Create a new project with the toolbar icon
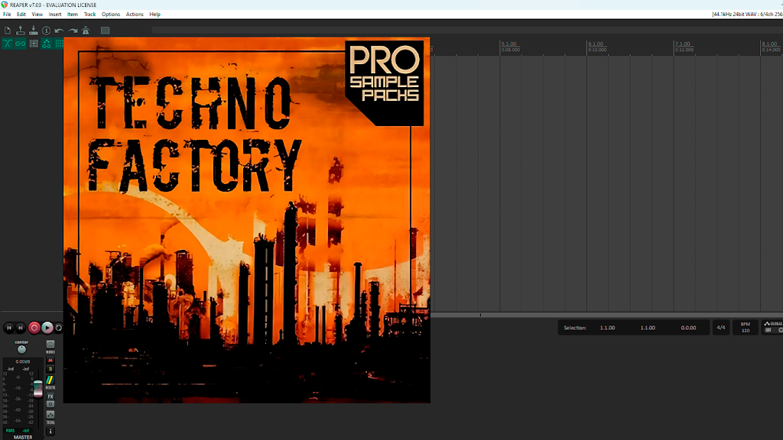 [8, 31]
